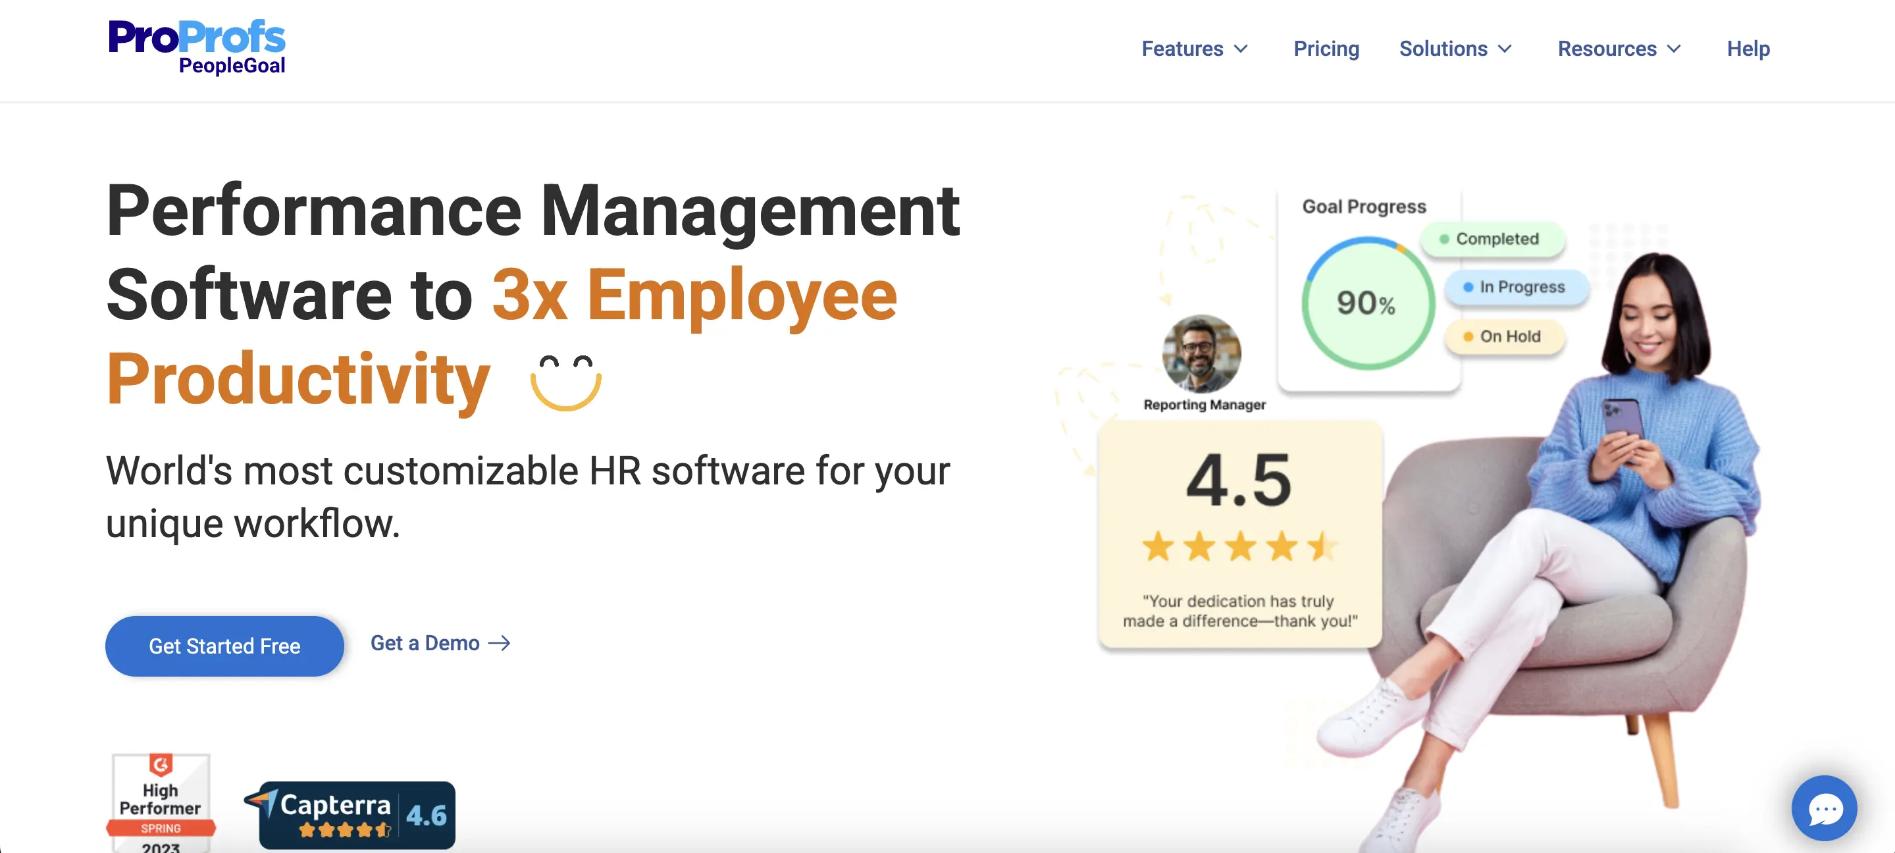The width and height of the screenshot is (1895, 853).
Task: Click the smiley face icon beside Productivity
Action: (x=565, y=382)
